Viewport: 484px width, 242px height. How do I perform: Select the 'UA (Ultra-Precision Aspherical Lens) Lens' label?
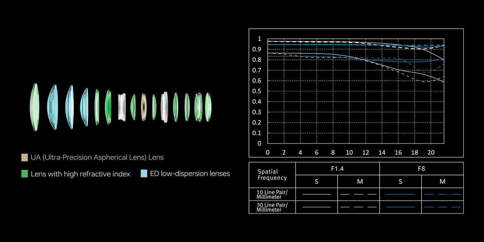[x=97, y=157]
